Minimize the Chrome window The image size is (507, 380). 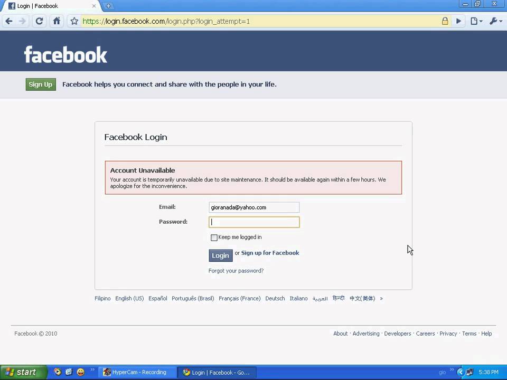click(465, 4)
